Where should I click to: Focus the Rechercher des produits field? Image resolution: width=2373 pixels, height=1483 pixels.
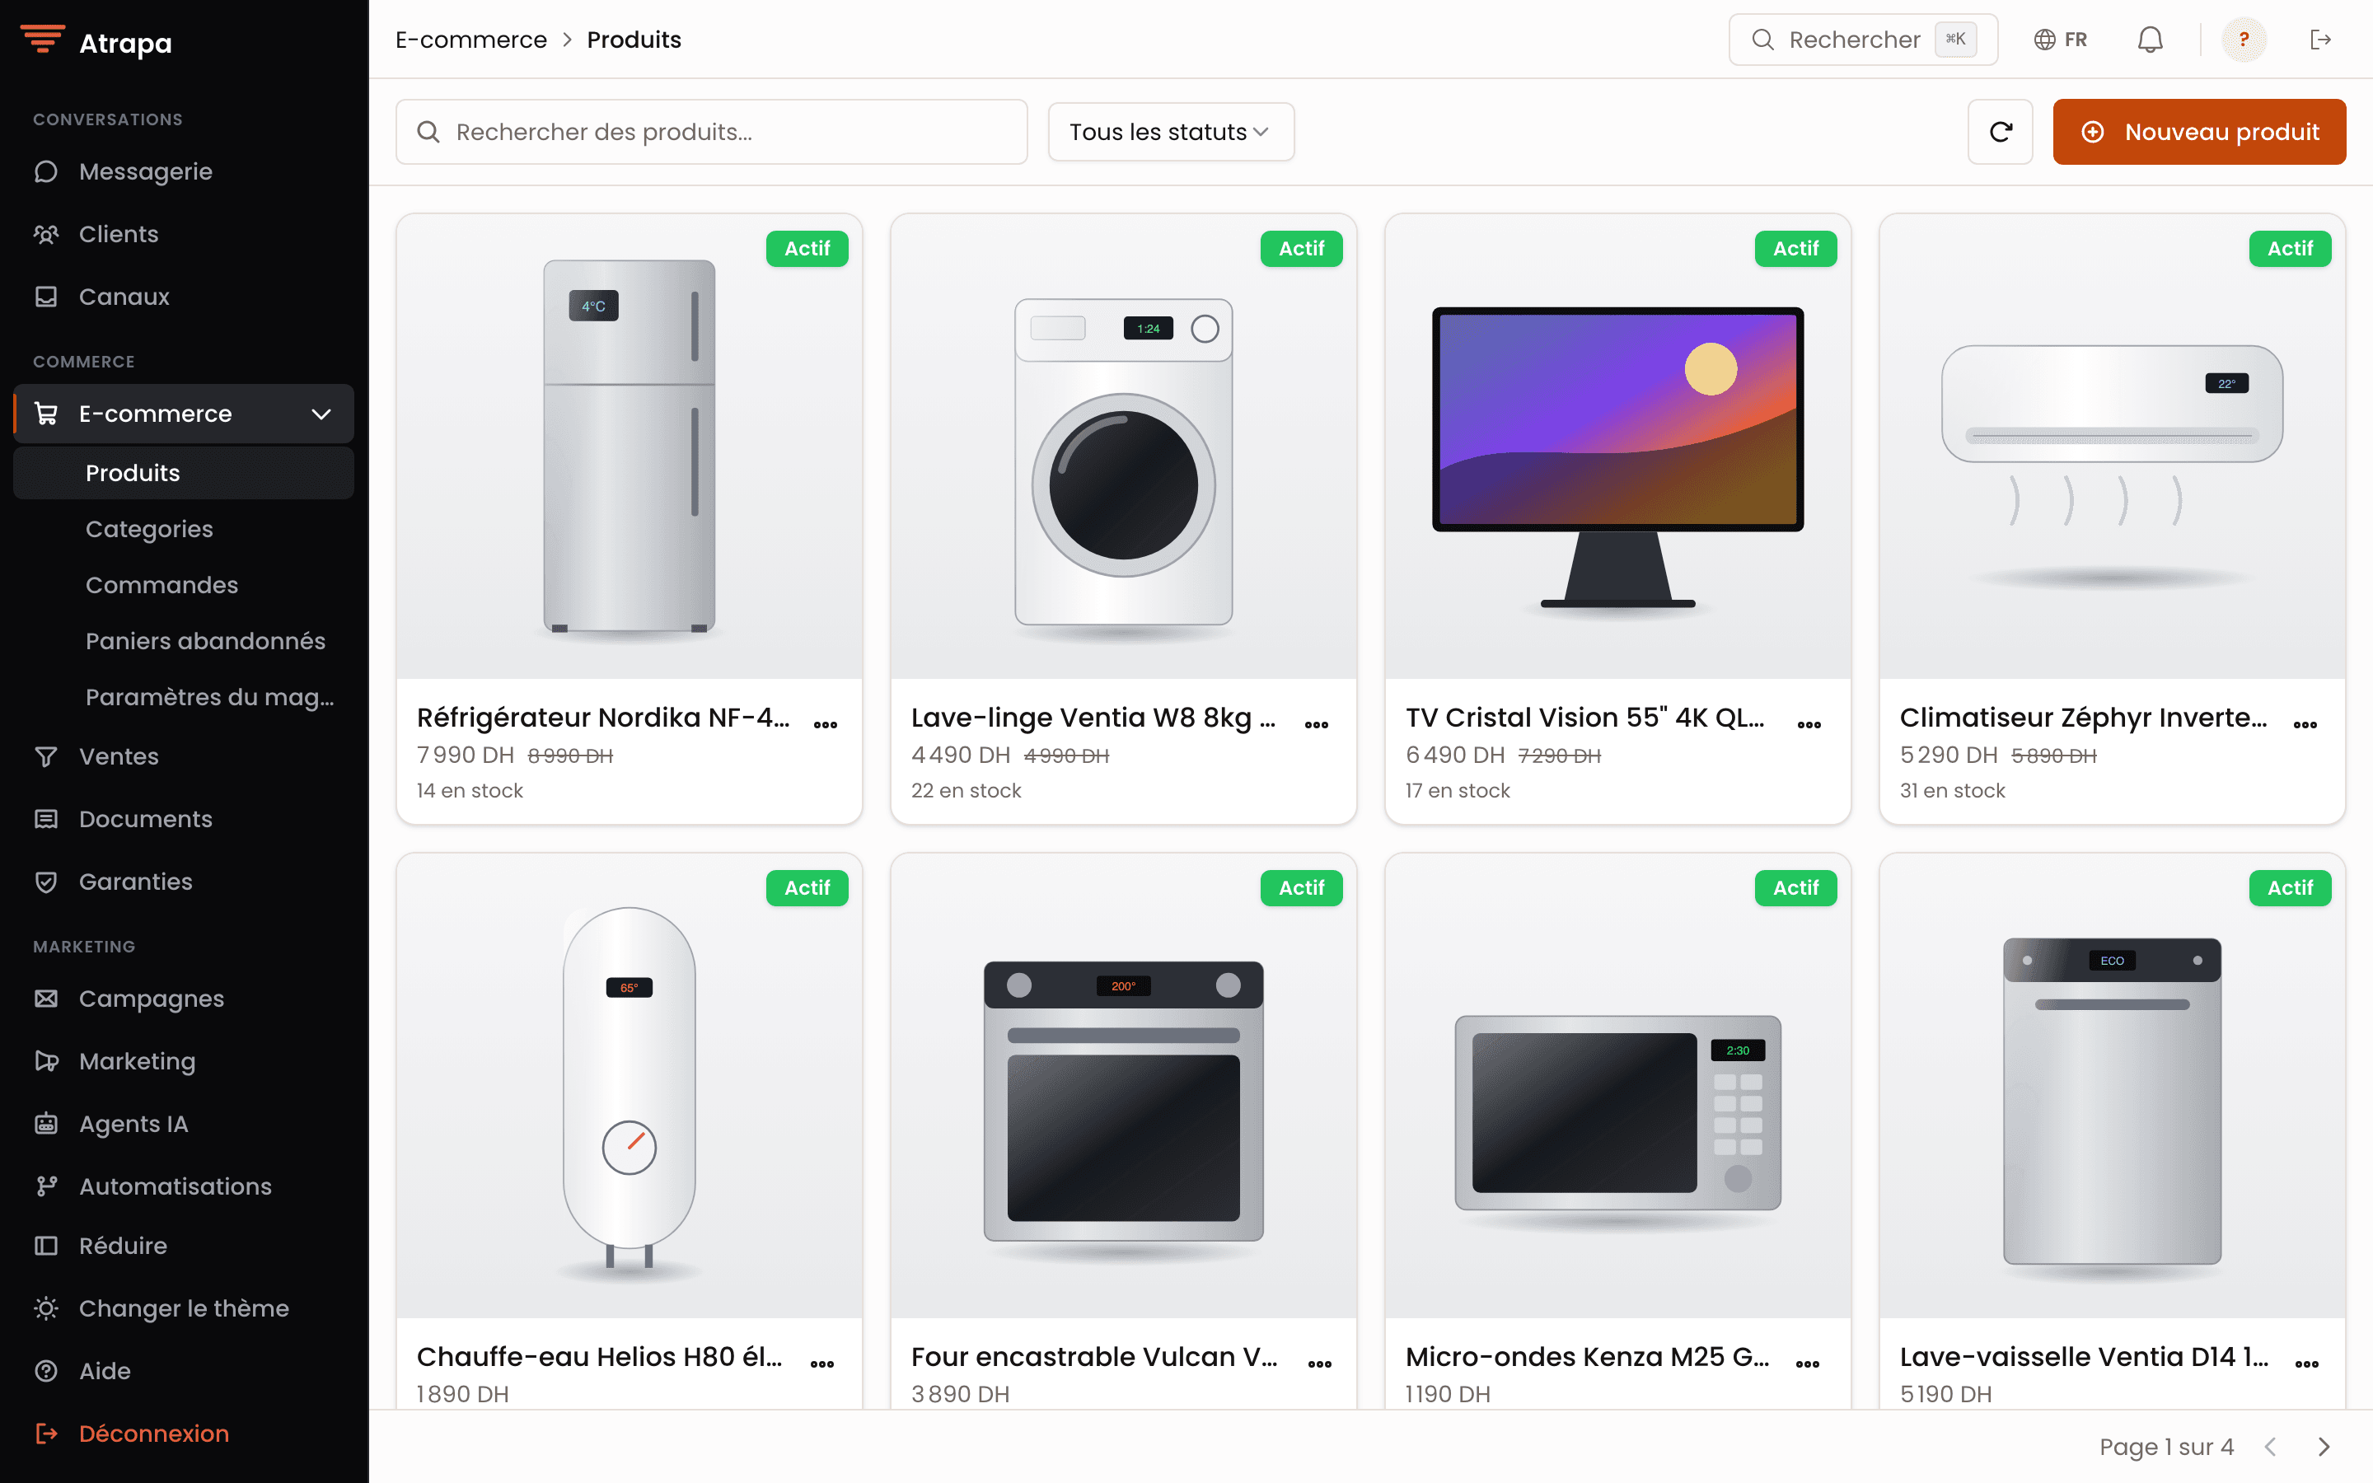pyautogui.click(x=711, y=132)
